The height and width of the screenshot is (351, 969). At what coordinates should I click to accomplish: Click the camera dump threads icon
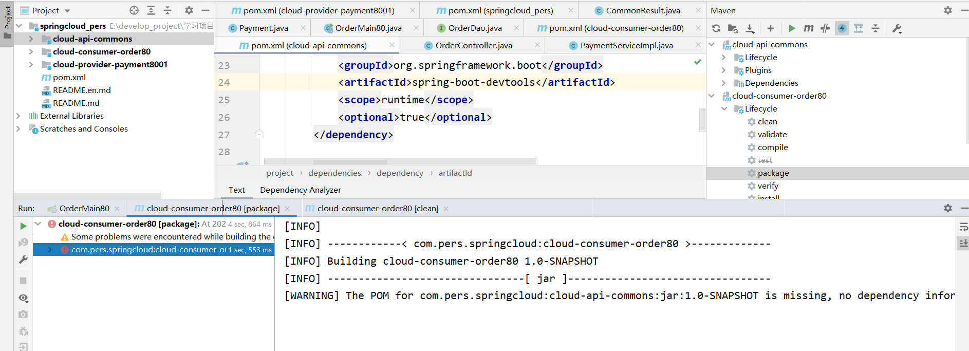(x=23, y=314)
